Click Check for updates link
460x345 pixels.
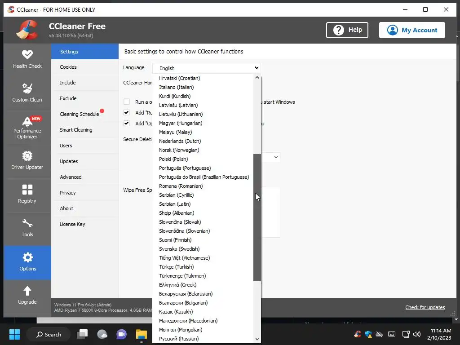(425, 307)
